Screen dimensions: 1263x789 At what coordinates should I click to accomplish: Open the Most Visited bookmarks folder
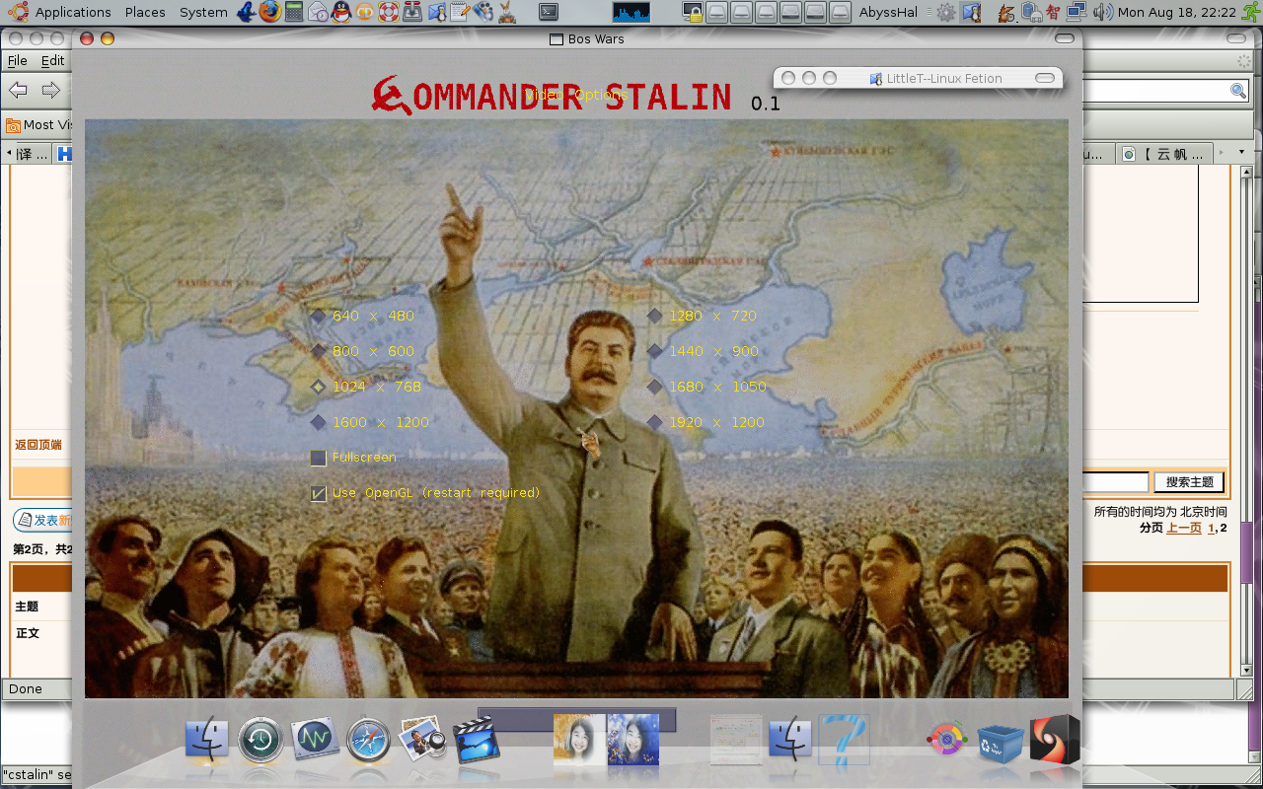(38, 124)
